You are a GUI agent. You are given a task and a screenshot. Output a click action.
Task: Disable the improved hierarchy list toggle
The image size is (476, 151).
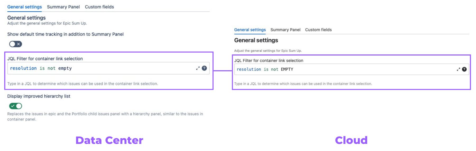click(x=16, y=106)
